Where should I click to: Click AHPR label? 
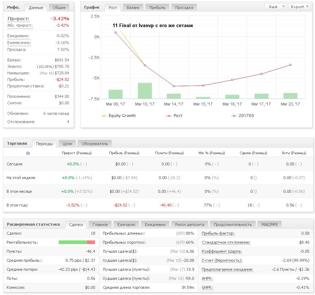(x=207, y=278)
